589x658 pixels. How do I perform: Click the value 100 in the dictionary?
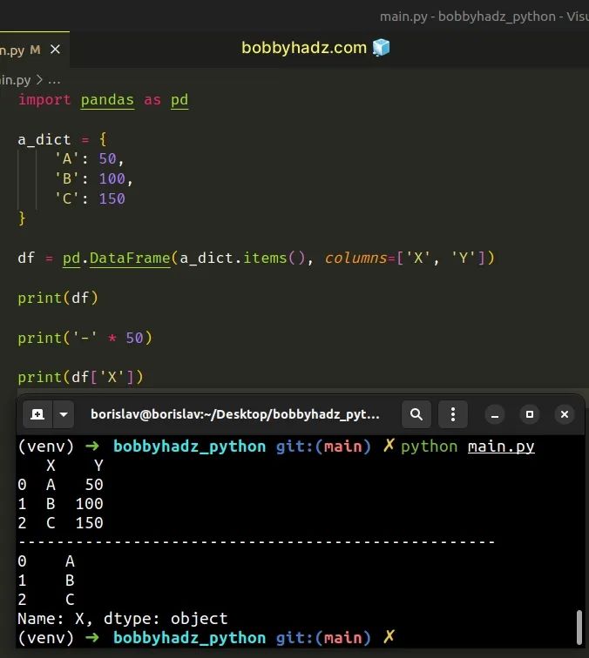coord(112,178)
